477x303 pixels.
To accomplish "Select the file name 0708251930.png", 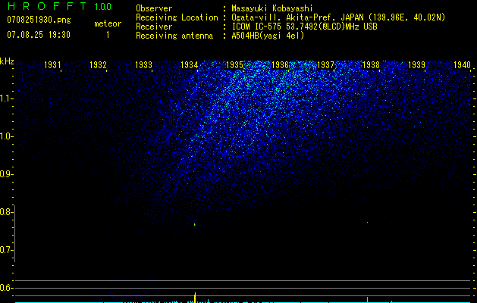I will [39, 20].
